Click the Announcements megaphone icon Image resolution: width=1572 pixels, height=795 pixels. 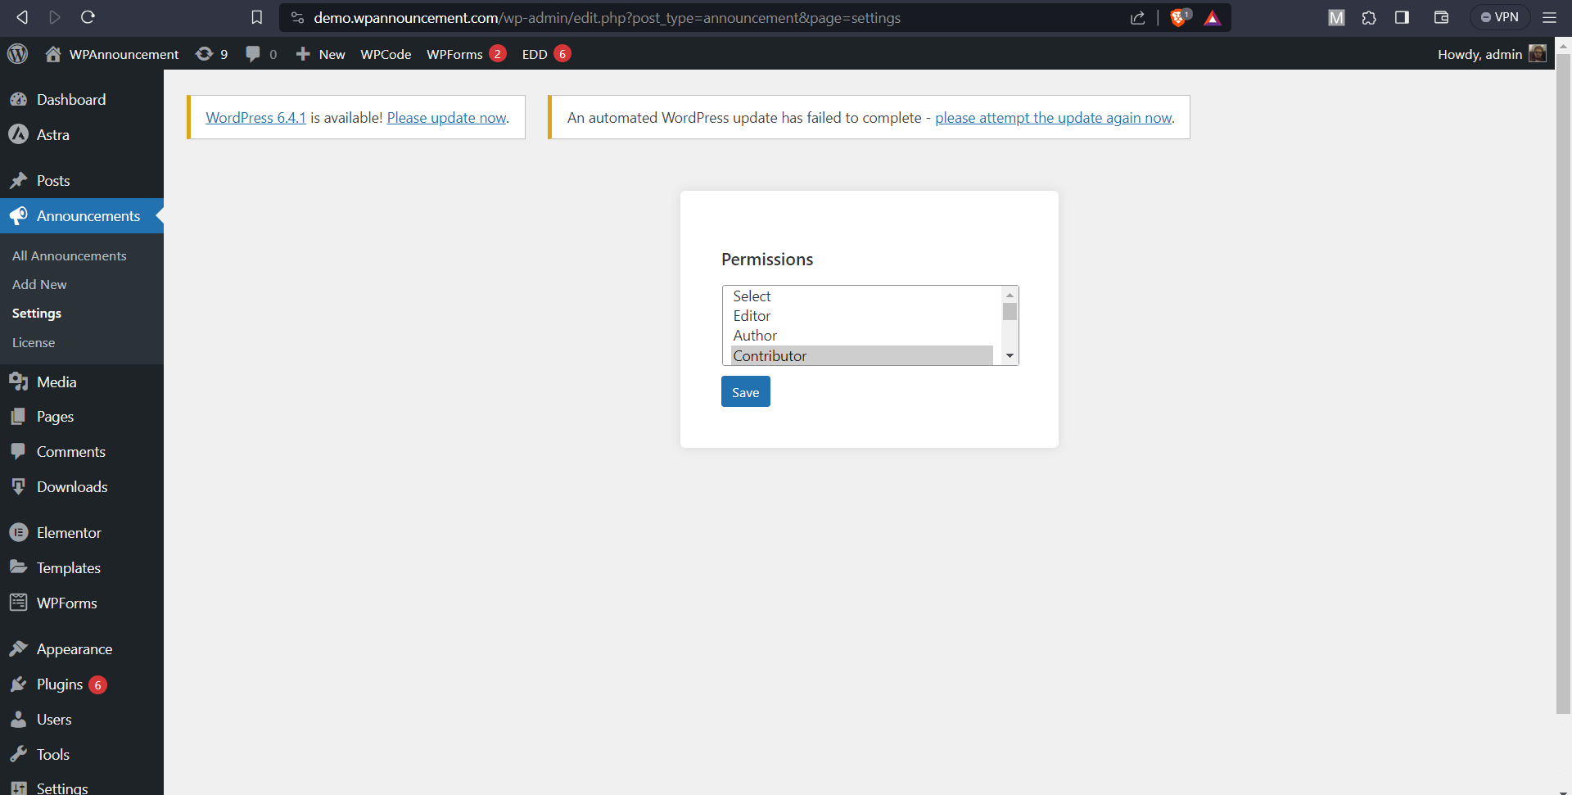point(18,216)
